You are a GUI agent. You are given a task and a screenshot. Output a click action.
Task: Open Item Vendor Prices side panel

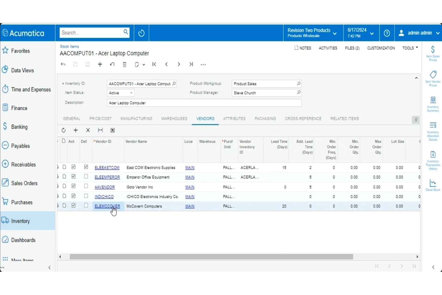point(433,78)
